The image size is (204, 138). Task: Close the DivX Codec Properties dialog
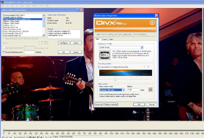tap(157, 16)
